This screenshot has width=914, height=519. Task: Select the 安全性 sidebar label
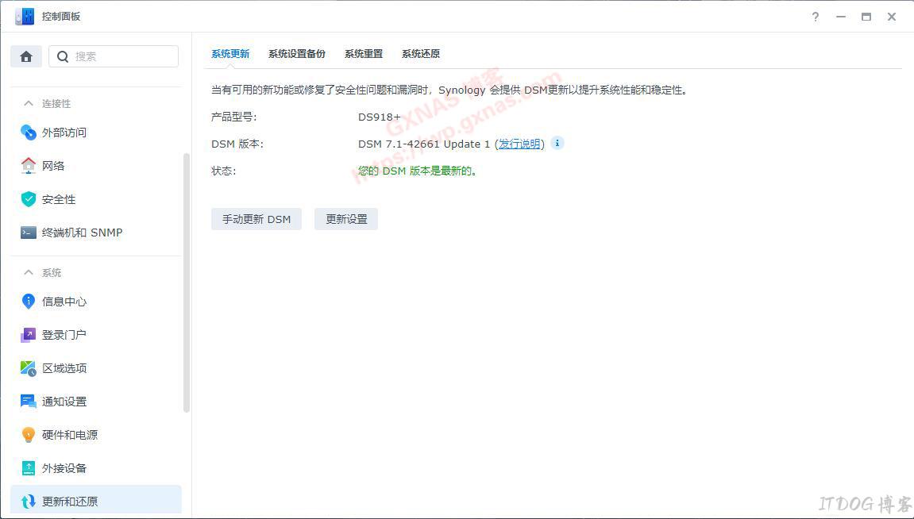[59, 199]
